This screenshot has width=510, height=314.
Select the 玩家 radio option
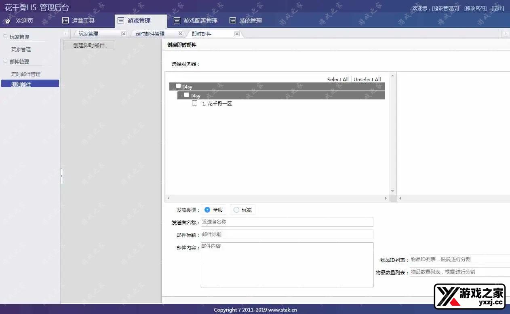click(236, 210)
